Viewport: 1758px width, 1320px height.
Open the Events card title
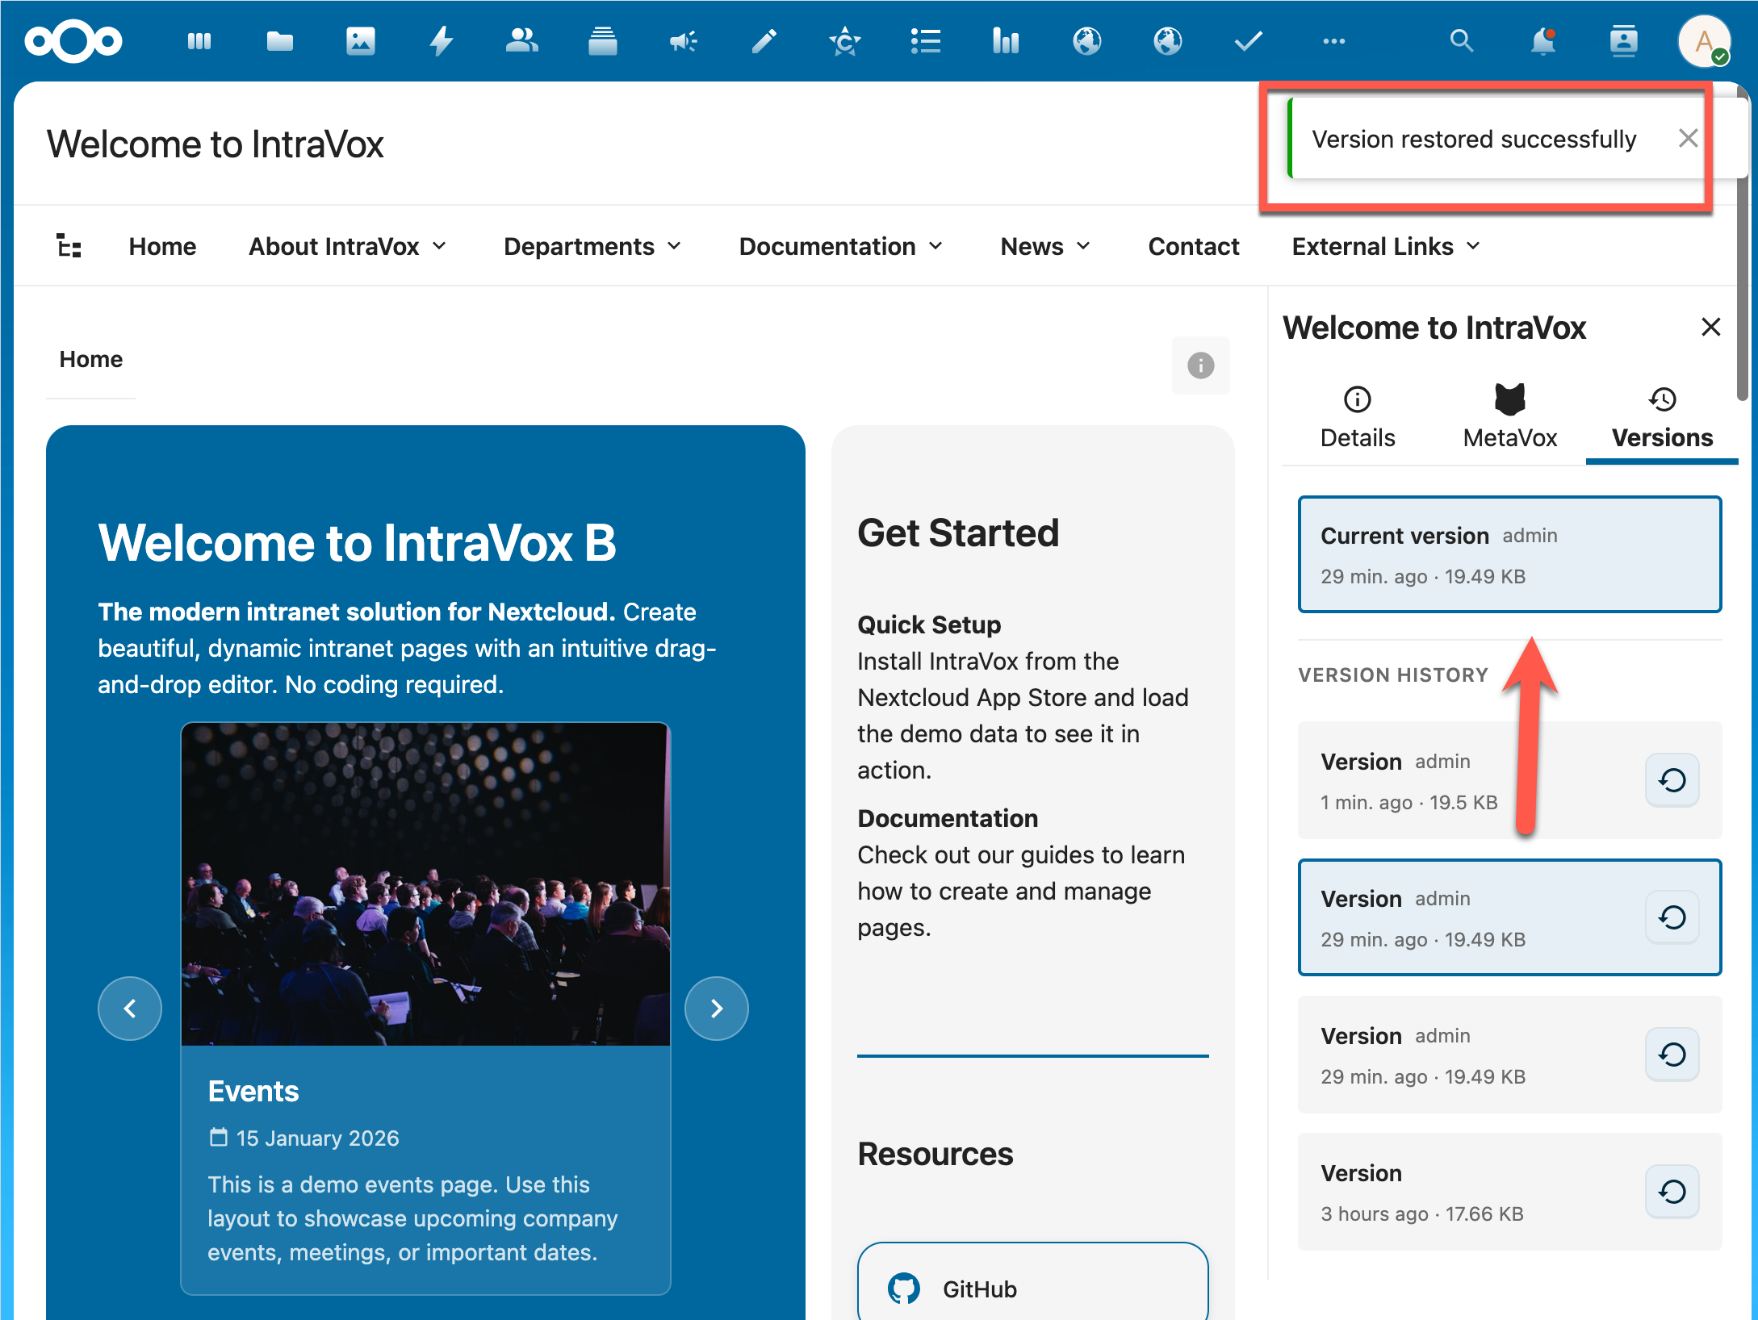click(253, 1091)
